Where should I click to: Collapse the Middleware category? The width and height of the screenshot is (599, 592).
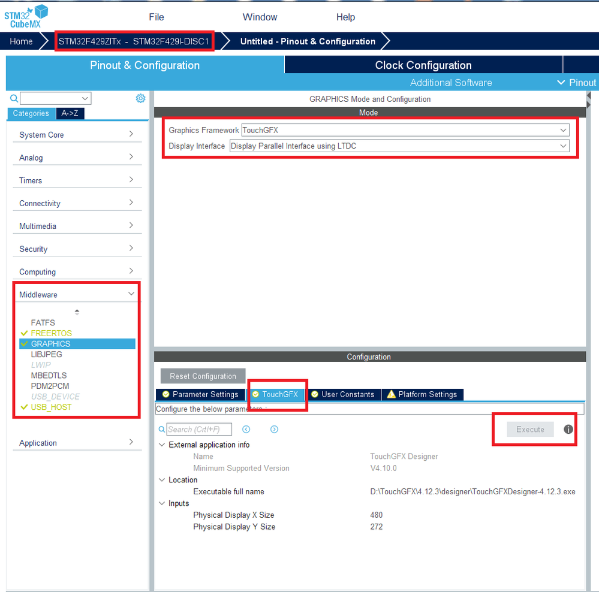point(77,295)
